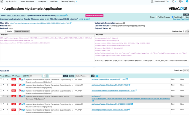Open the Search field ID dropdown
Viewport: 189px width, 115px height.
pyautogui.click(x=36, y=76)
